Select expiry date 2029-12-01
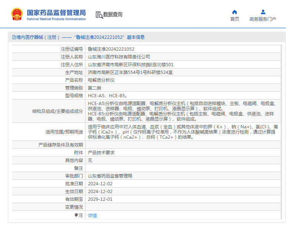The image size is (286, 226). coord(100,199)
